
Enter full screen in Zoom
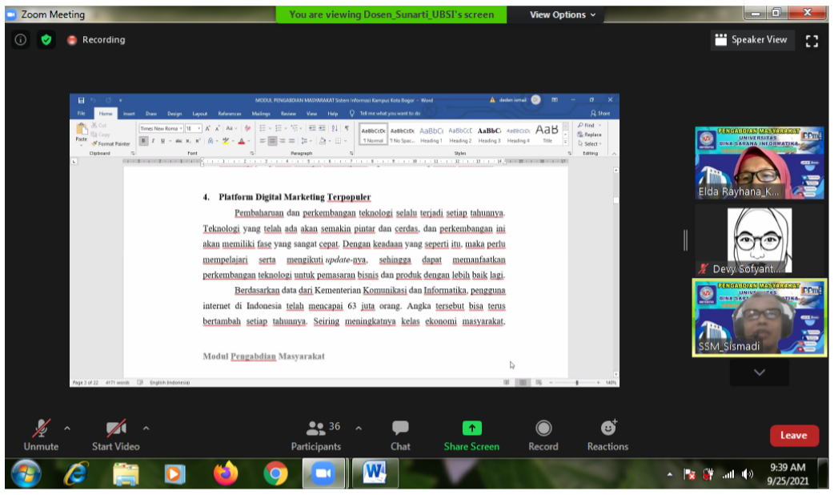[812, 41]
